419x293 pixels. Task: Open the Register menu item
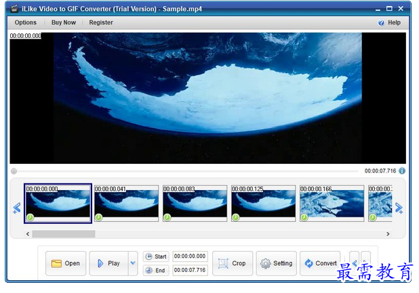point(101,22)
